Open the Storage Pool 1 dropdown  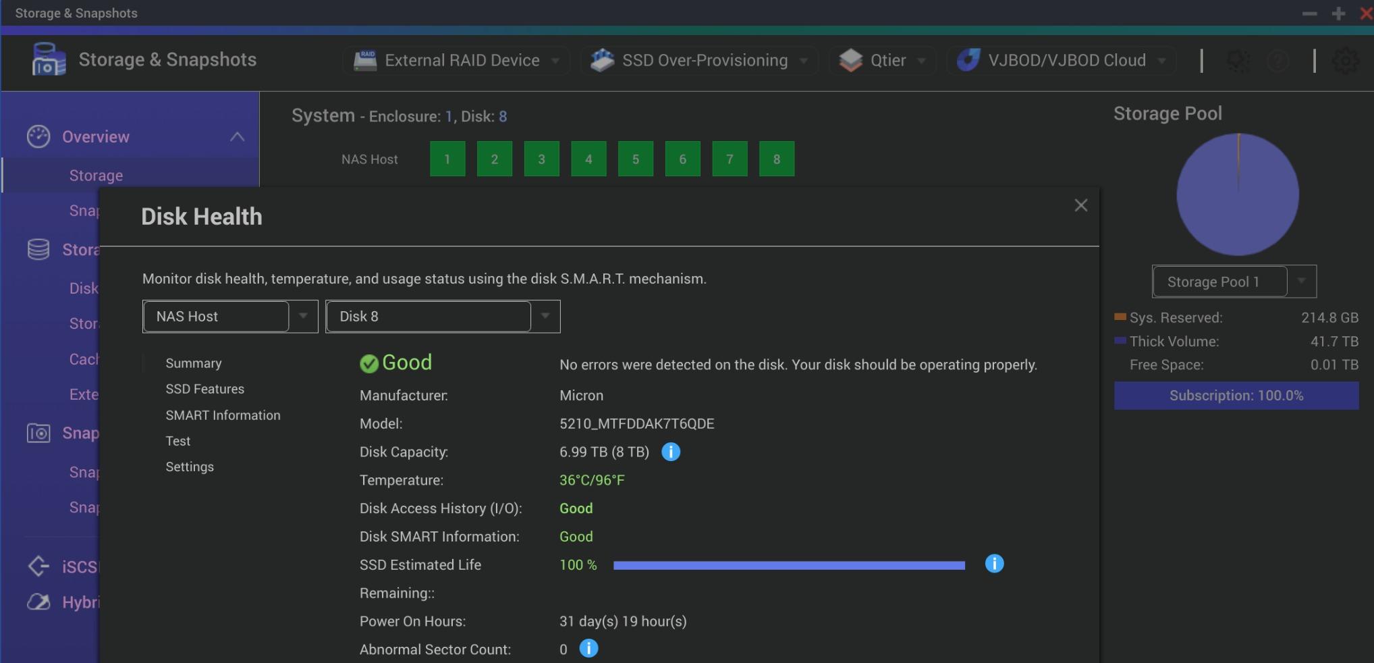tap(1234, 282)
